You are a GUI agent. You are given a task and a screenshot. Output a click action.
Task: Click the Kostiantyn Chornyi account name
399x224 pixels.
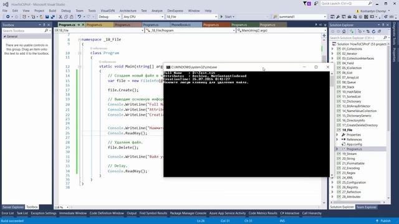[373, 11]
